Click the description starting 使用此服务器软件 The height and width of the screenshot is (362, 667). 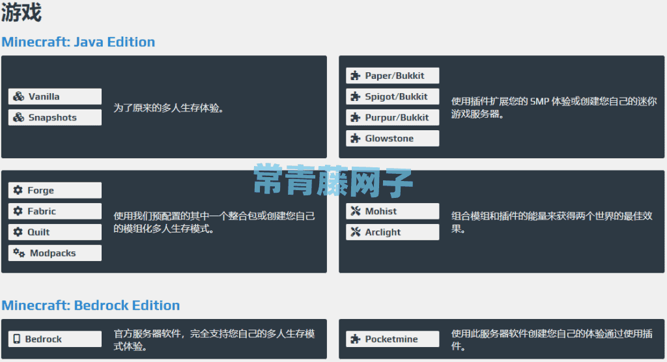point(552,340)
